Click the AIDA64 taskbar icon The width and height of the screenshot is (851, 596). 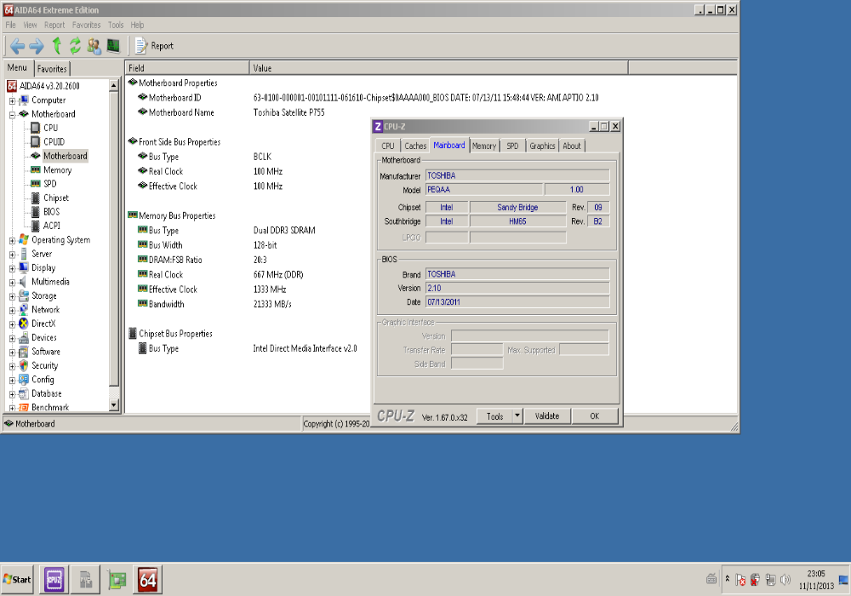(147, 580)
